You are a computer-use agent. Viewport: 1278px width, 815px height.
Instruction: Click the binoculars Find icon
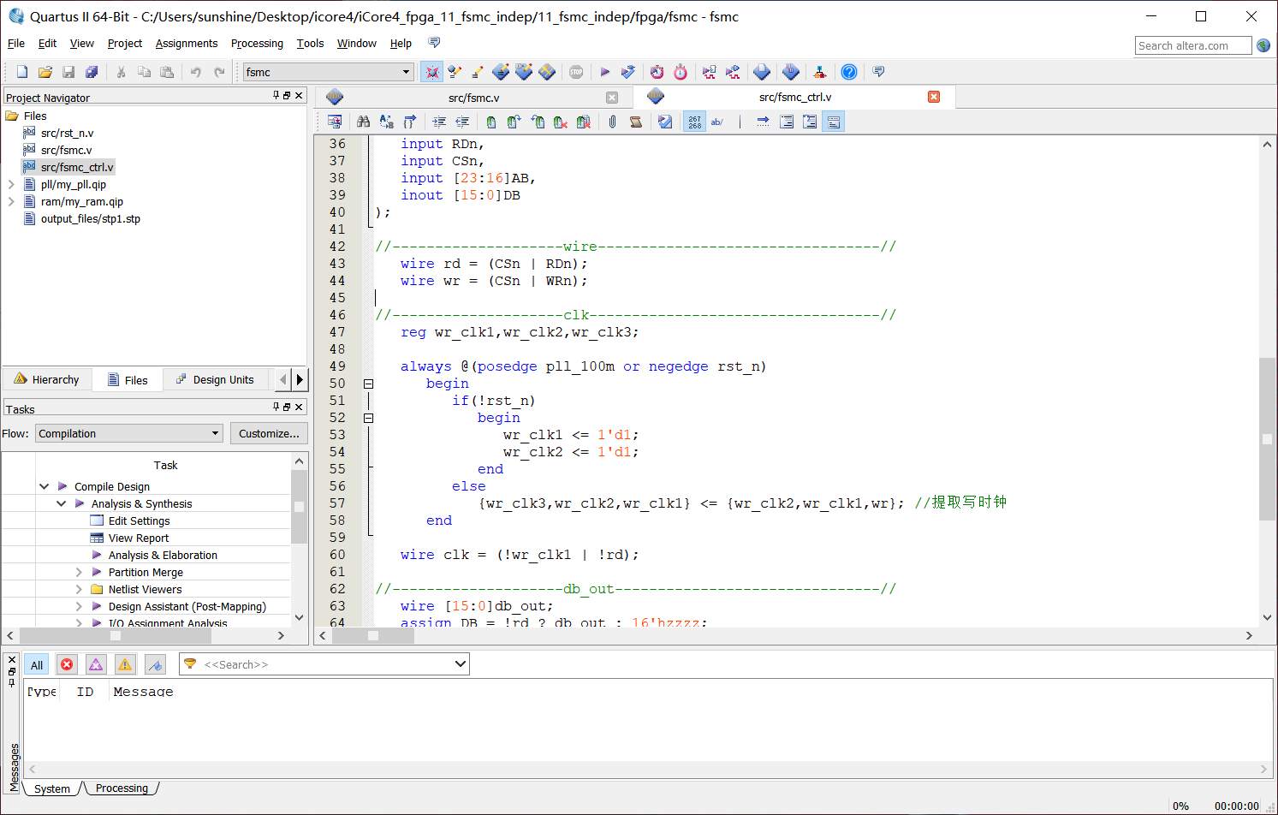pos(363,122)
